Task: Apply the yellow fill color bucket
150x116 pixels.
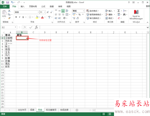Action: pyautogui.click(x=37, y=17)
